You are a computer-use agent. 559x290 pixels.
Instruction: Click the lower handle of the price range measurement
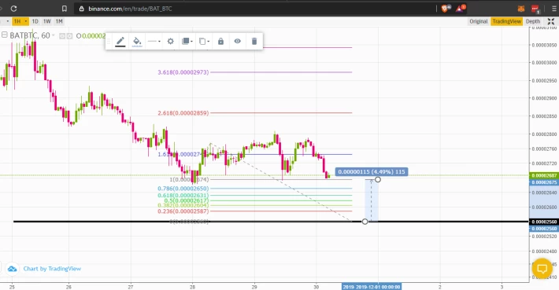click(365, 222)
